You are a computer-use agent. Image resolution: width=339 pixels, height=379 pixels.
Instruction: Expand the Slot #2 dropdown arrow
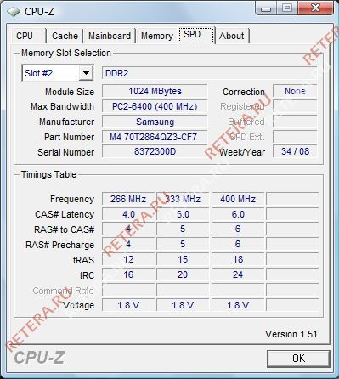[x=86, y=73]
